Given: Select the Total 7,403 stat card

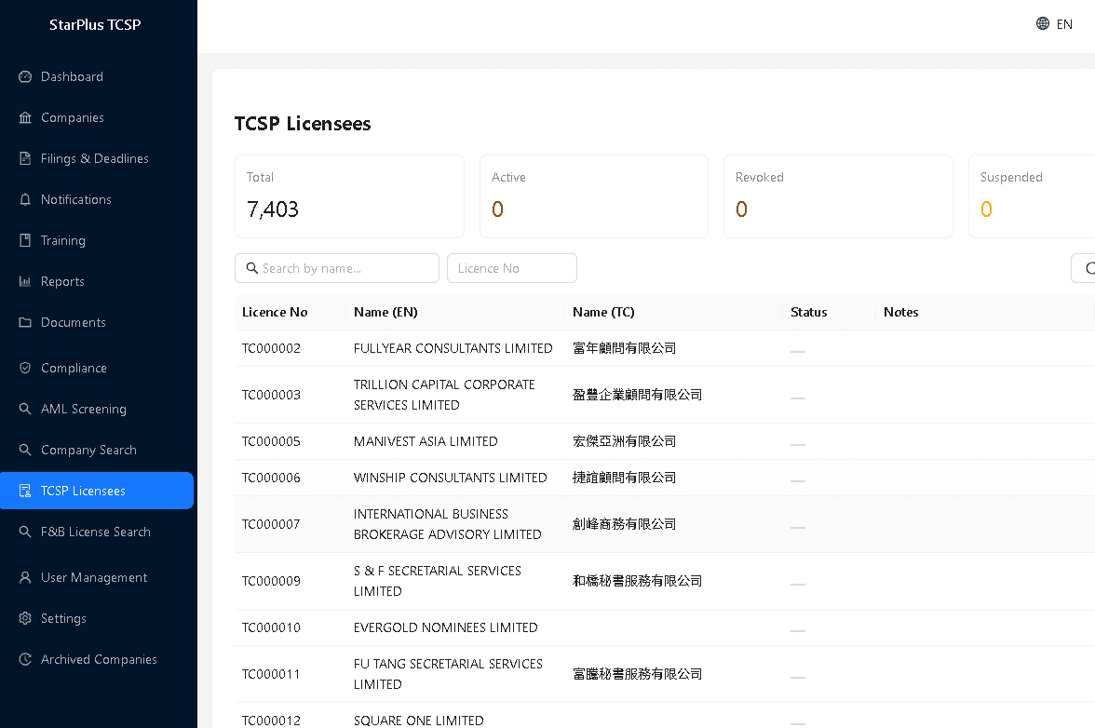Looking at the screenshot, I should coord(349,196).
